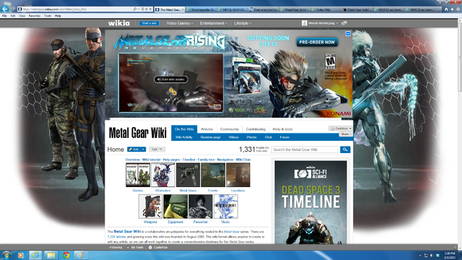Expand the Edit button dropdown arrow
Viewport: 462px width, 260px height.
pyautogui.click(x=143, y=149)
